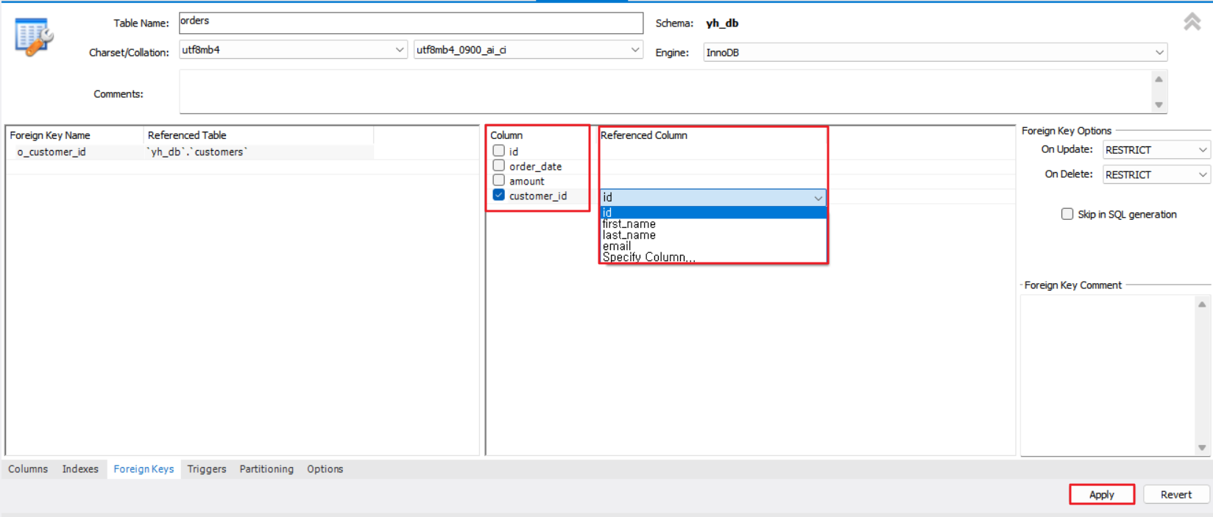Choose id in the referenced column list
Image resolution: width=1213 pixels, height=517 pixels.
713,213
